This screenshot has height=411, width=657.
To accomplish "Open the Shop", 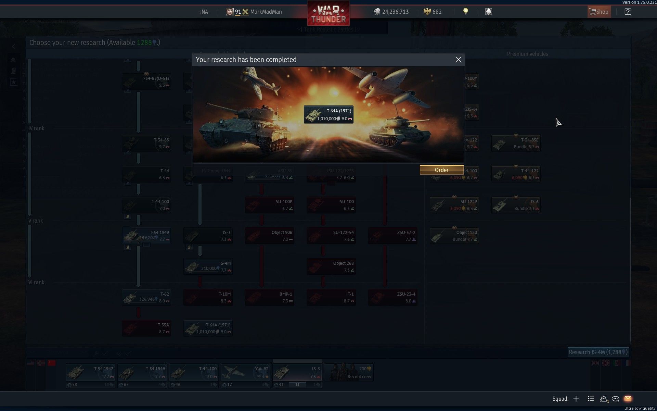I will (599, 12).
